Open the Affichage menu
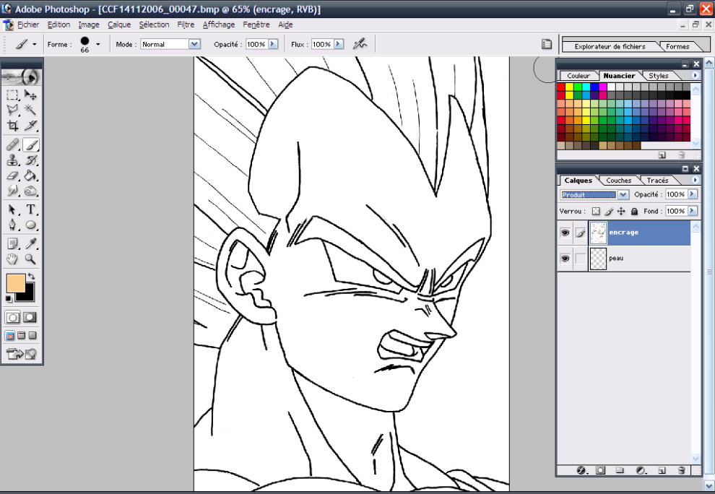This screenshot has width=715, height=494. tap(219, 25)
